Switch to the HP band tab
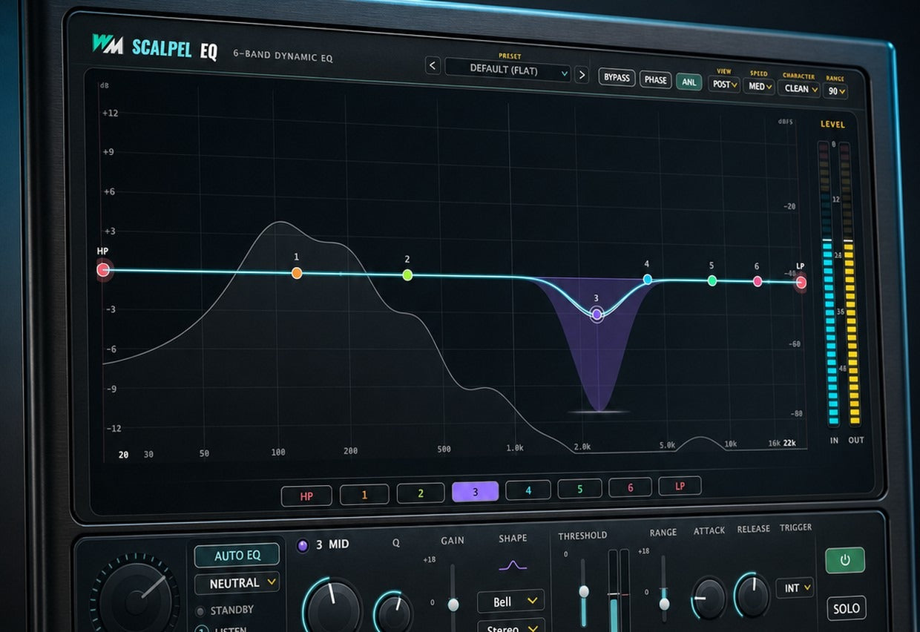920x632 pixels. pos(306,496)
